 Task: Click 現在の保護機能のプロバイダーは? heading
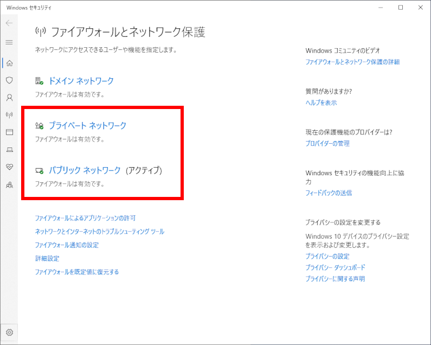pyautogui.click(x=349, y=132)
